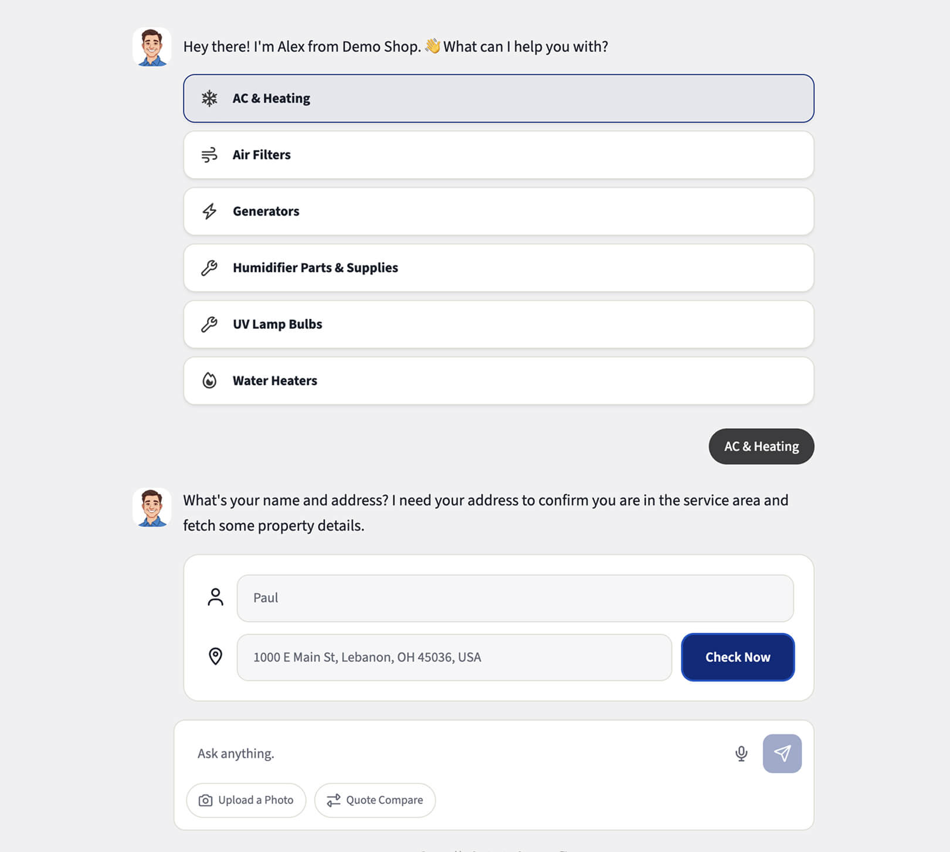Click the Ask anything message box

coord(457,754)
